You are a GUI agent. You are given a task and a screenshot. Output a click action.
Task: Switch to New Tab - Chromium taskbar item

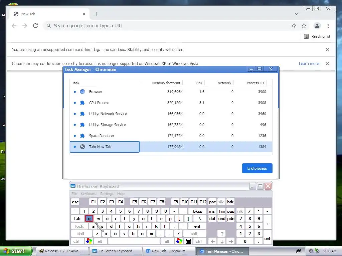tap(169, 251)
